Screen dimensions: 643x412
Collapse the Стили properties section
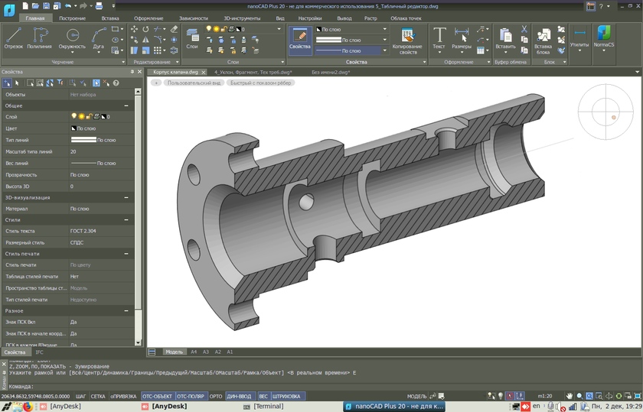(126, 219)
